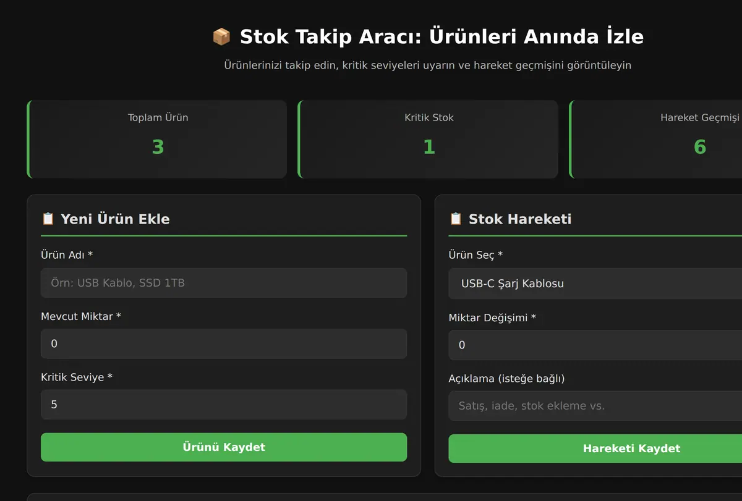Click the Ürün Adı input field
The height and width of the screenshot is (501, 742).
pyautogui.click(x=224, y=283)
